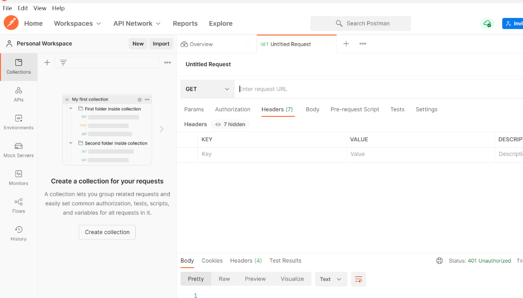Click the cloud sync status icon

coord(487,23)
